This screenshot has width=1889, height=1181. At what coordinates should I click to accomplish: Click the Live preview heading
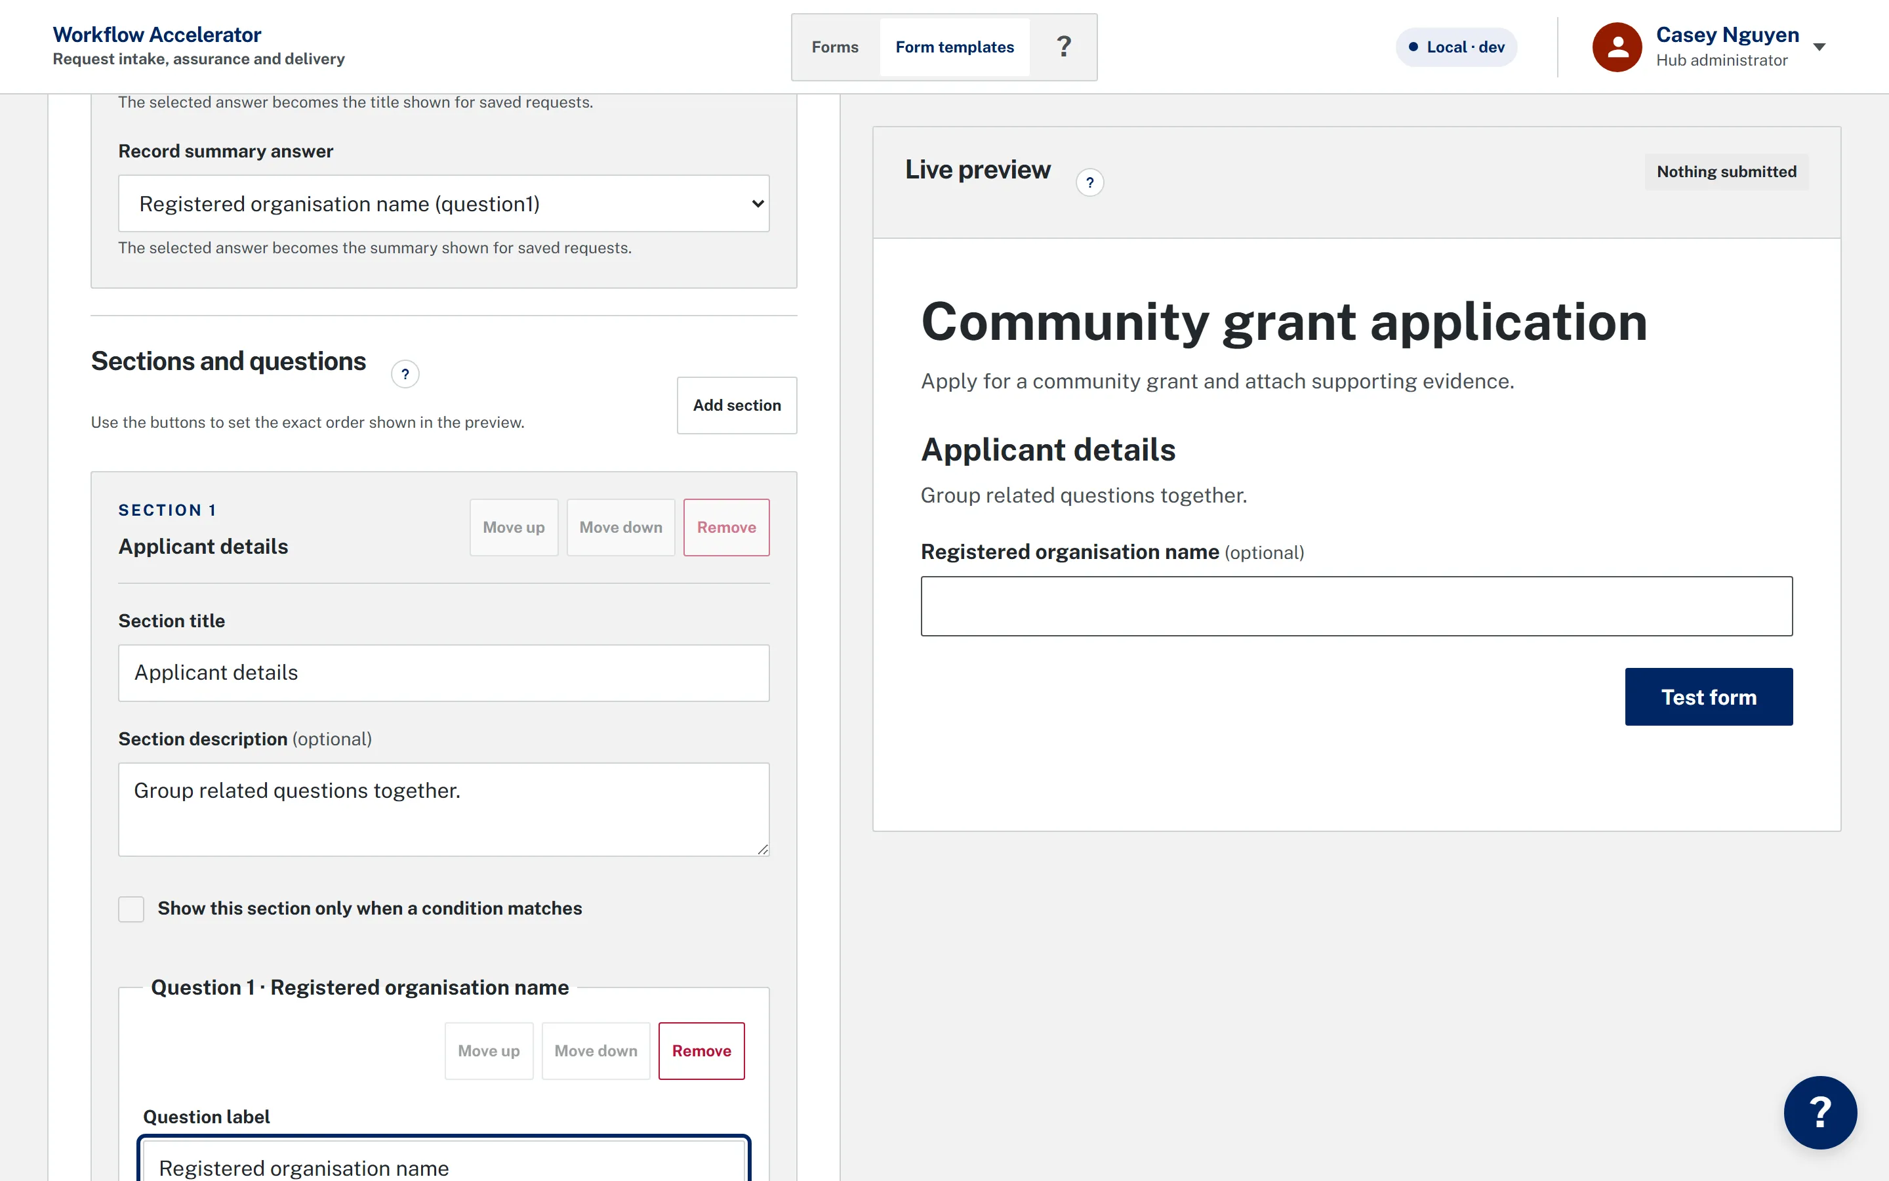(x=977, y=169)
